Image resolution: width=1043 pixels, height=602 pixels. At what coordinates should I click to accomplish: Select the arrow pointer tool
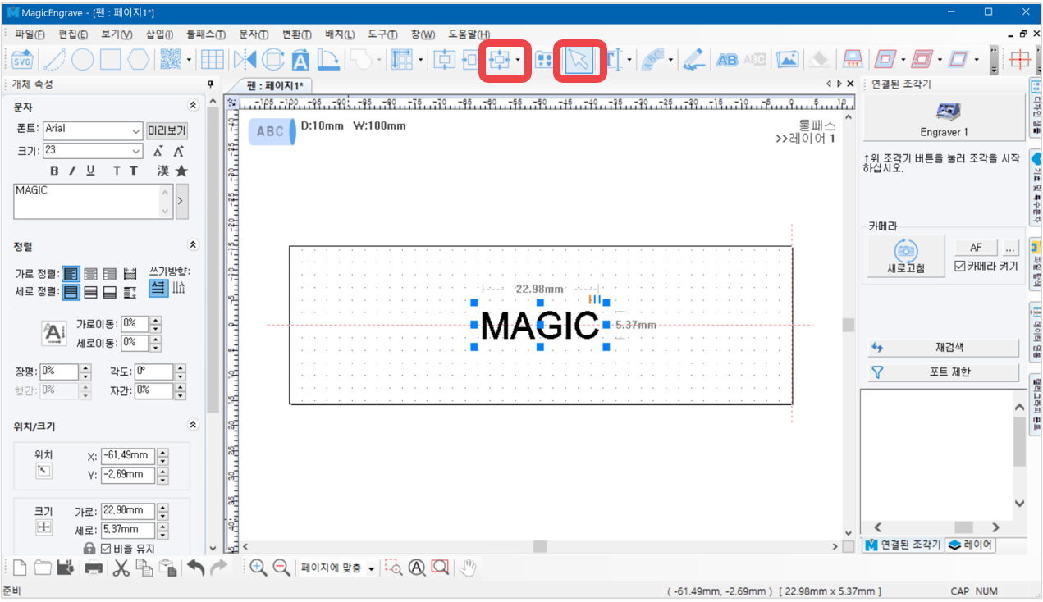point(579,60)
